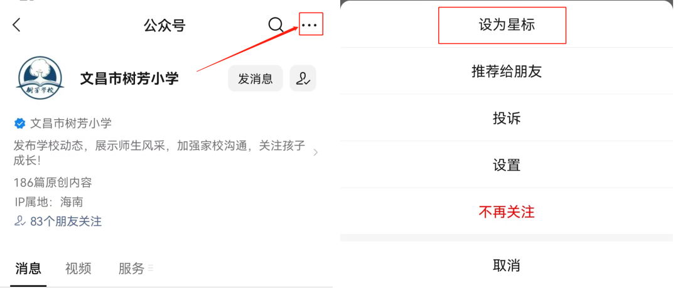Tap the friends icon beside 83个朋友关注
The image size is (678, 288).
pos(20,221)
